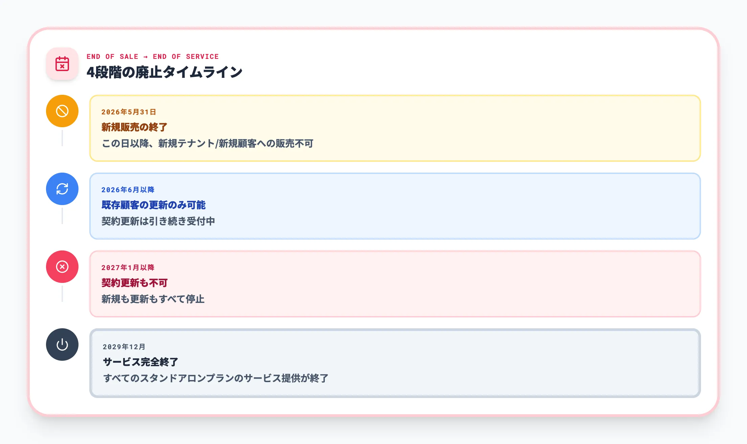Click the date label 2026年6月以降
Screen dimensions: 747x444
coord(128,190)
